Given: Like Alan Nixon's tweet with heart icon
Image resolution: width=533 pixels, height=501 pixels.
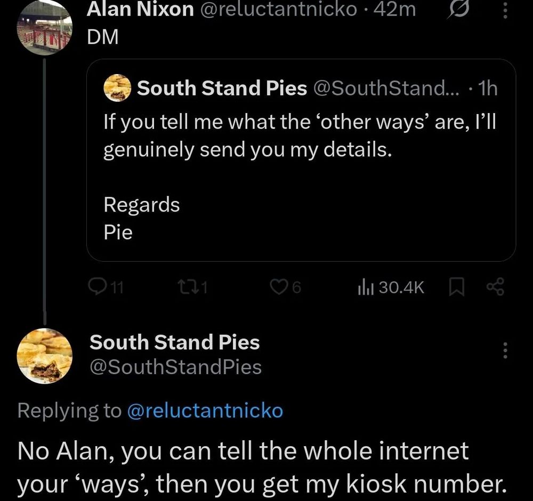Looking at the screenshot, I should [x=278, y=288].
